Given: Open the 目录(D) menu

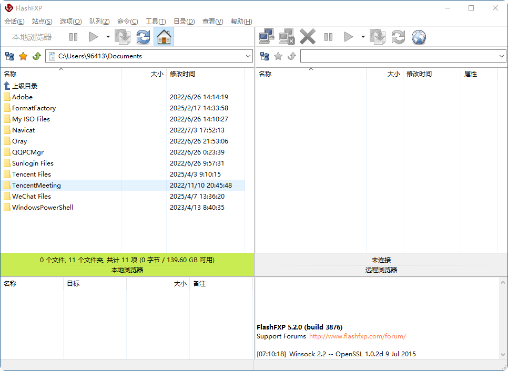Looking at the screenshot, I should (x=184, y=22).
